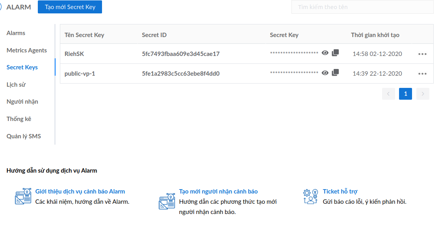Reveal the RiehSK secret key with eye icon
The height and width of the screenshot is (227, 440).
pyautogui.click(x=325, y=53)
